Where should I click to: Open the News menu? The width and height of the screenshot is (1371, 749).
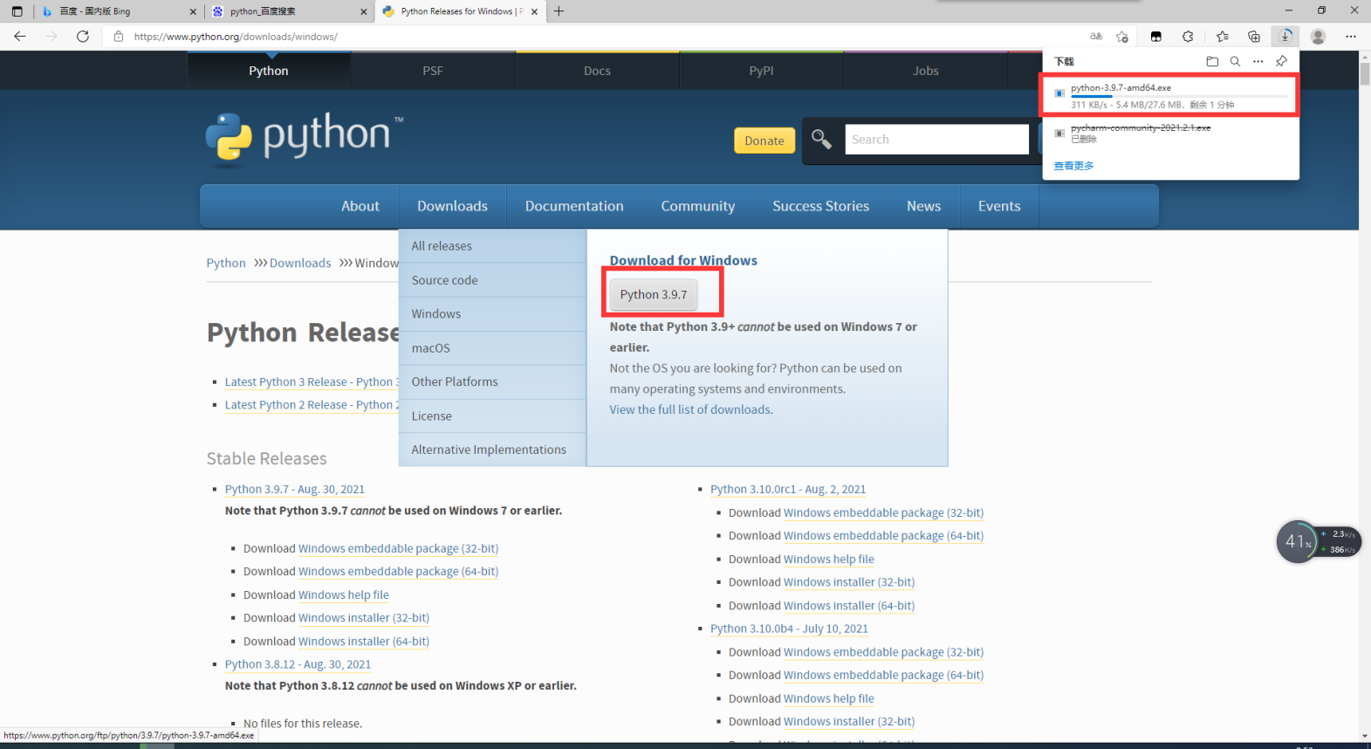click(923, 206)
